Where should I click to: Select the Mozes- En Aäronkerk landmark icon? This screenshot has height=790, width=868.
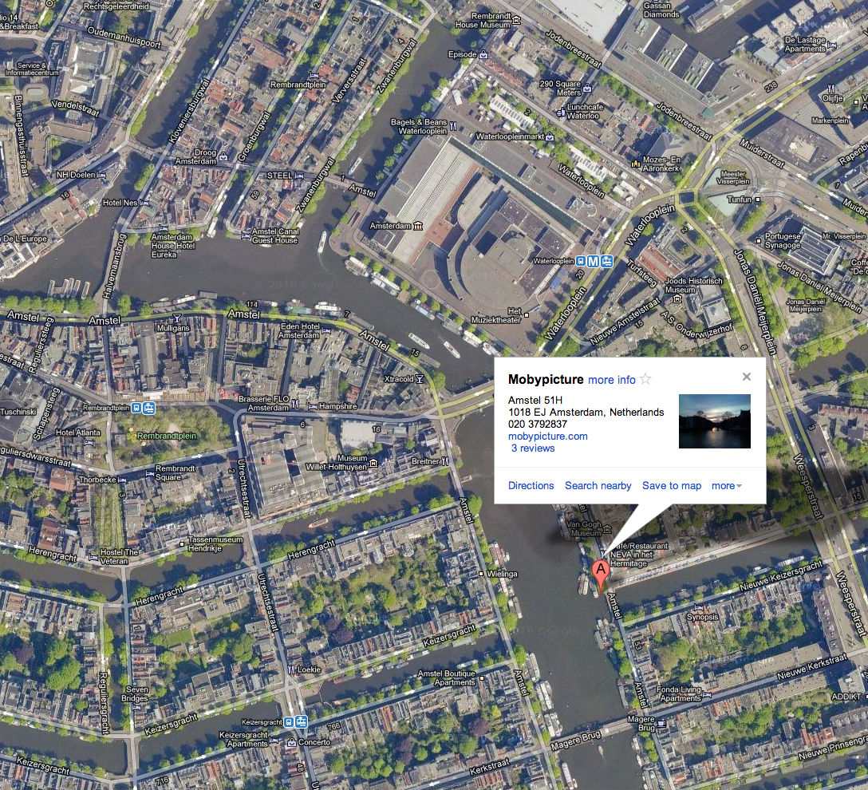[636, 163]
